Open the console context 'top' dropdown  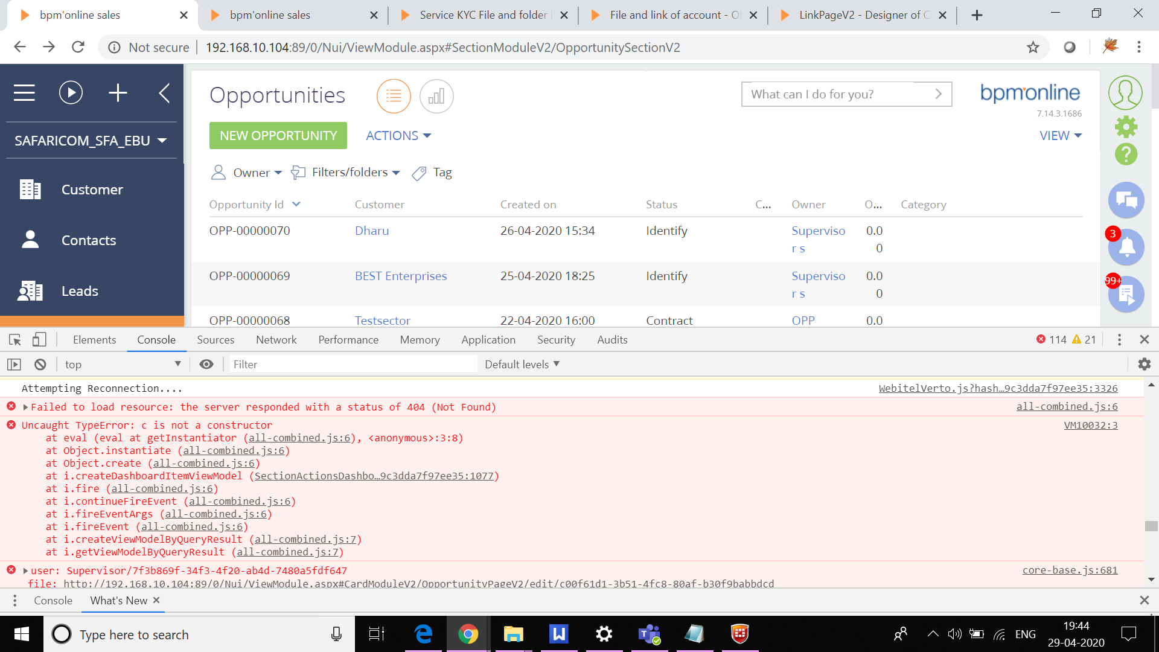(123, 365)
